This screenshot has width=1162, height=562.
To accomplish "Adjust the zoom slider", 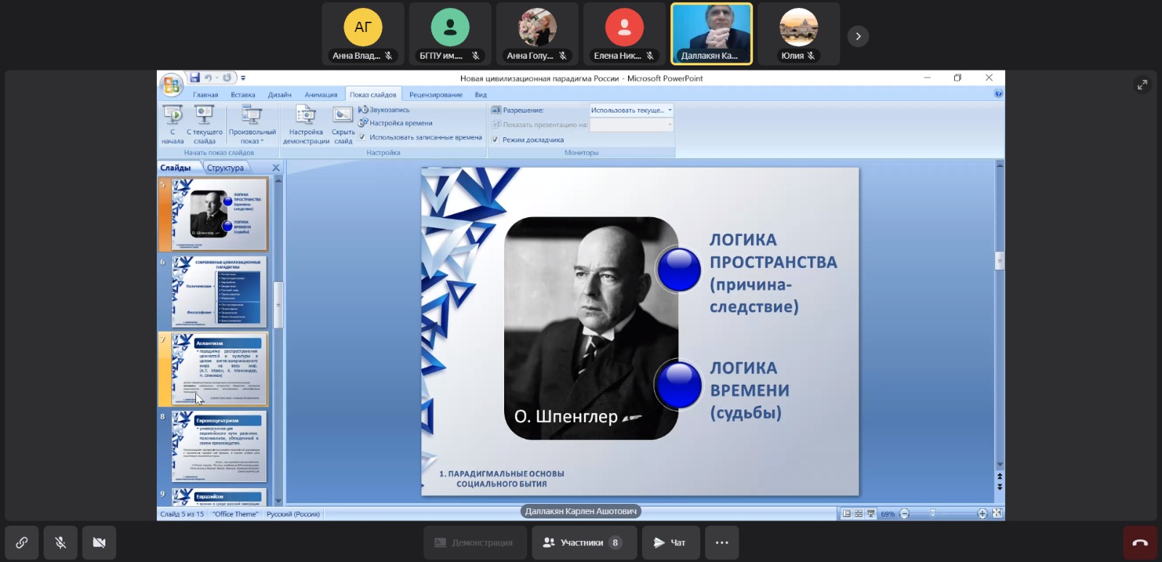I will (x=933, y=513).
